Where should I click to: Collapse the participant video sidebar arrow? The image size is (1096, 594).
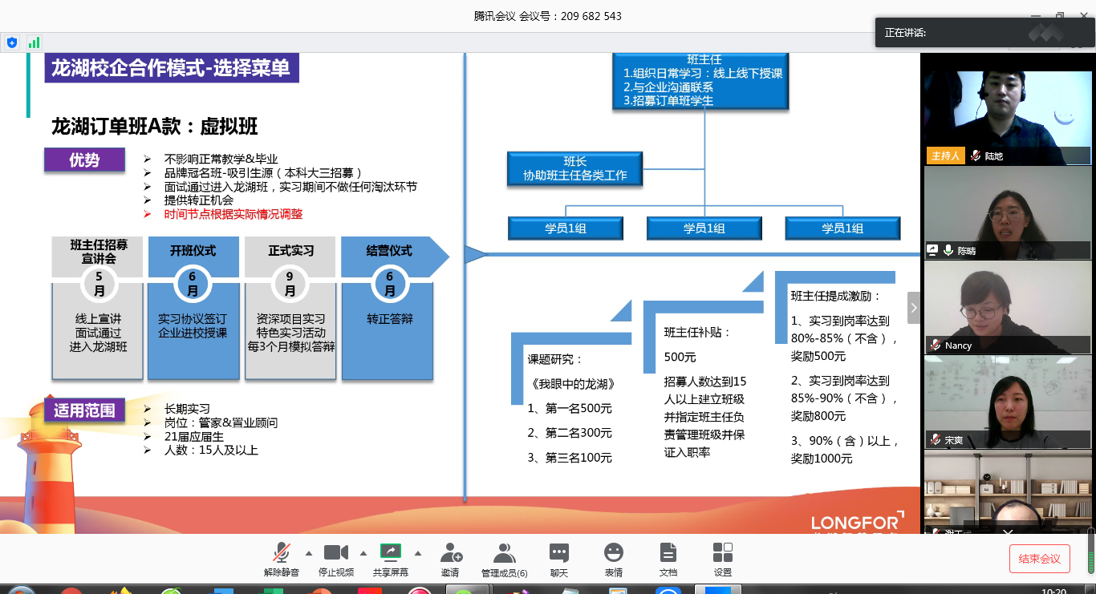tap(913, 308)
